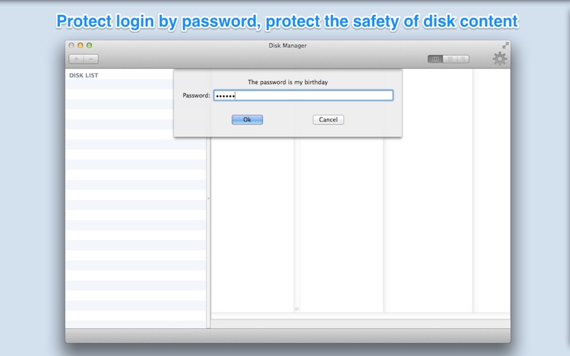Click the horizontal scrollbar under columns
This screenshot has height=356, width=570.
(361, 316)
